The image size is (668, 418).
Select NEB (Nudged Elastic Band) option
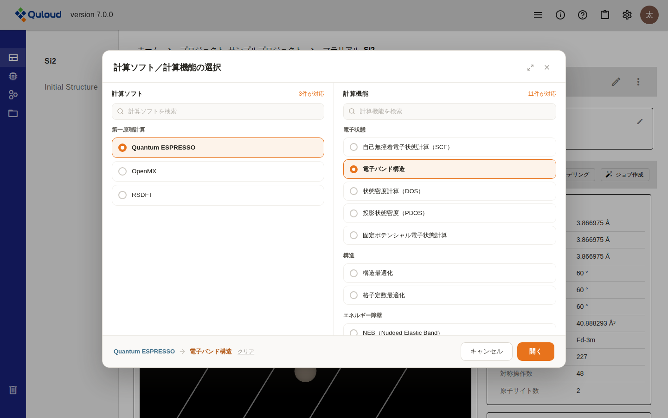point(450,330)
